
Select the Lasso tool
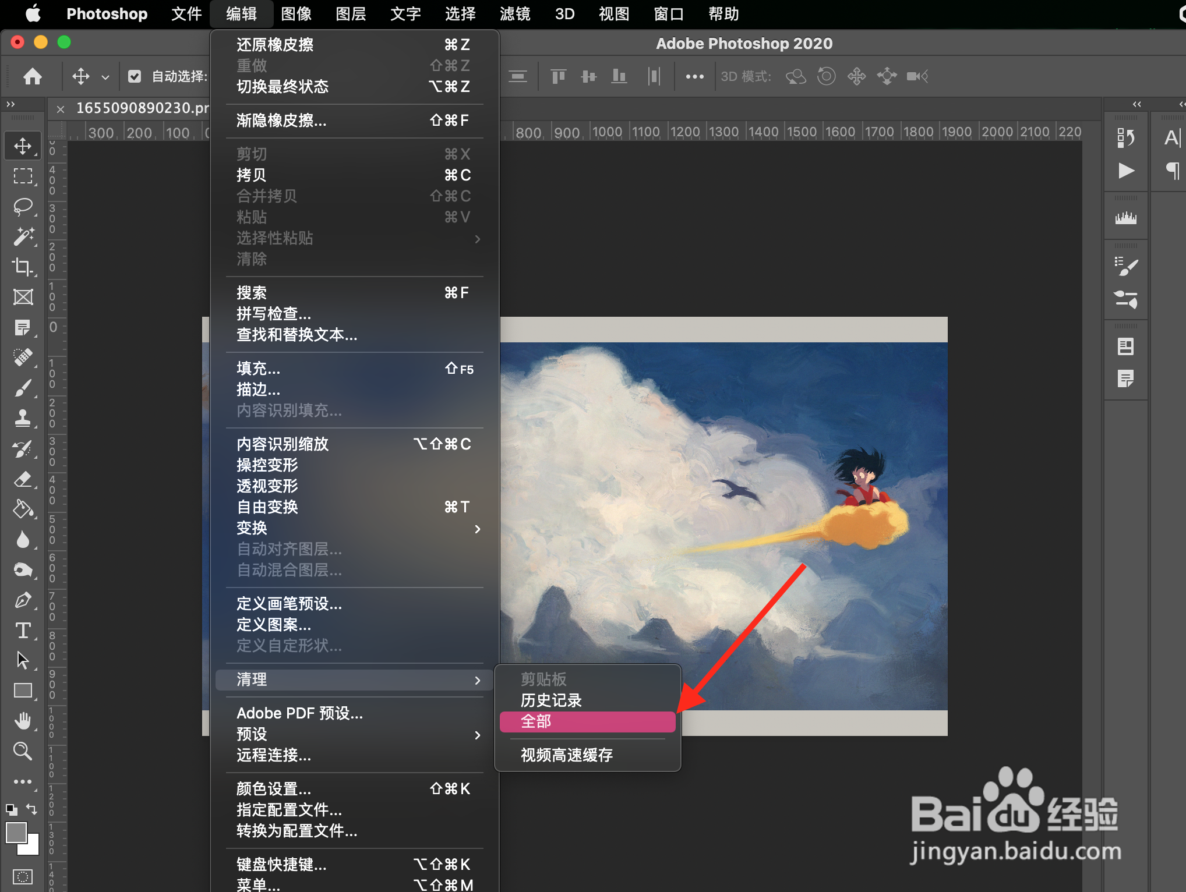tap(23, 206)
